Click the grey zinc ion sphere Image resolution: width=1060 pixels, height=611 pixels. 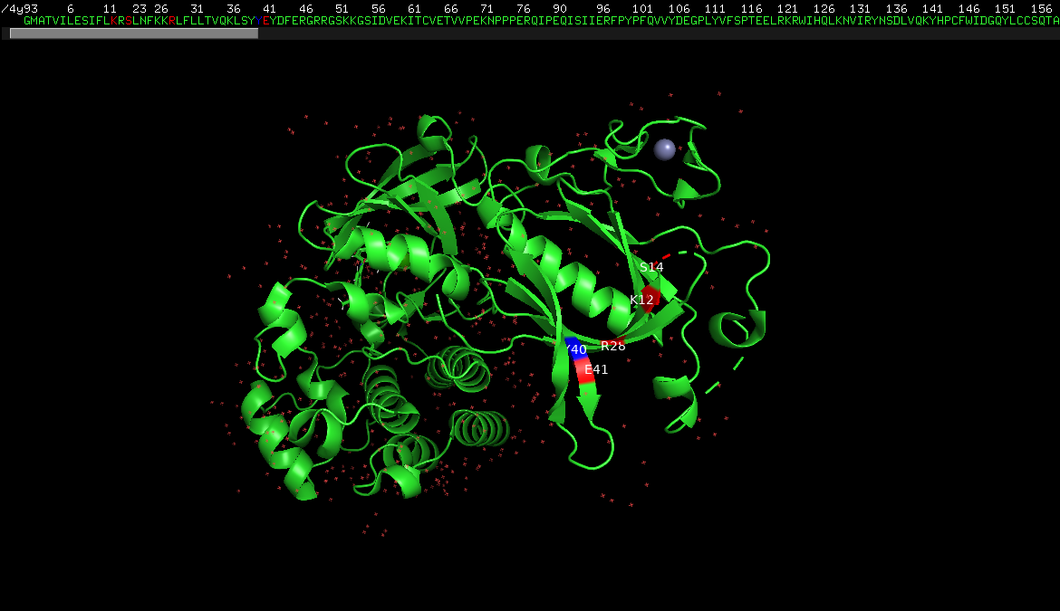pyautogui.click(x=664, y=149)
